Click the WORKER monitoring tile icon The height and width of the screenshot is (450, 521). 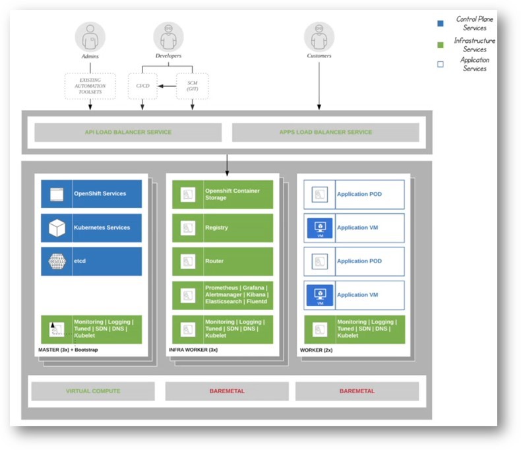(320, 329)
